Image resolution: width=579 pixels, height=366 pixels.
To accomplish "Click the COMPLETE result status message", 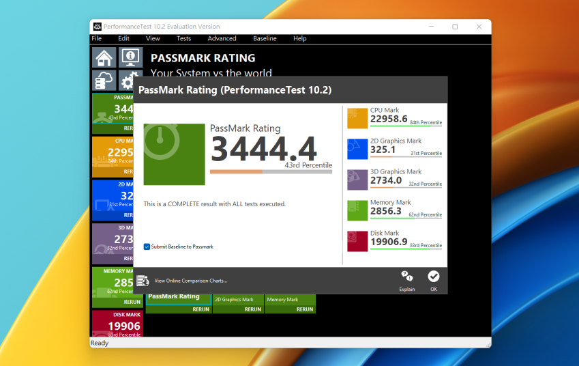I will (x=215, y=204).
